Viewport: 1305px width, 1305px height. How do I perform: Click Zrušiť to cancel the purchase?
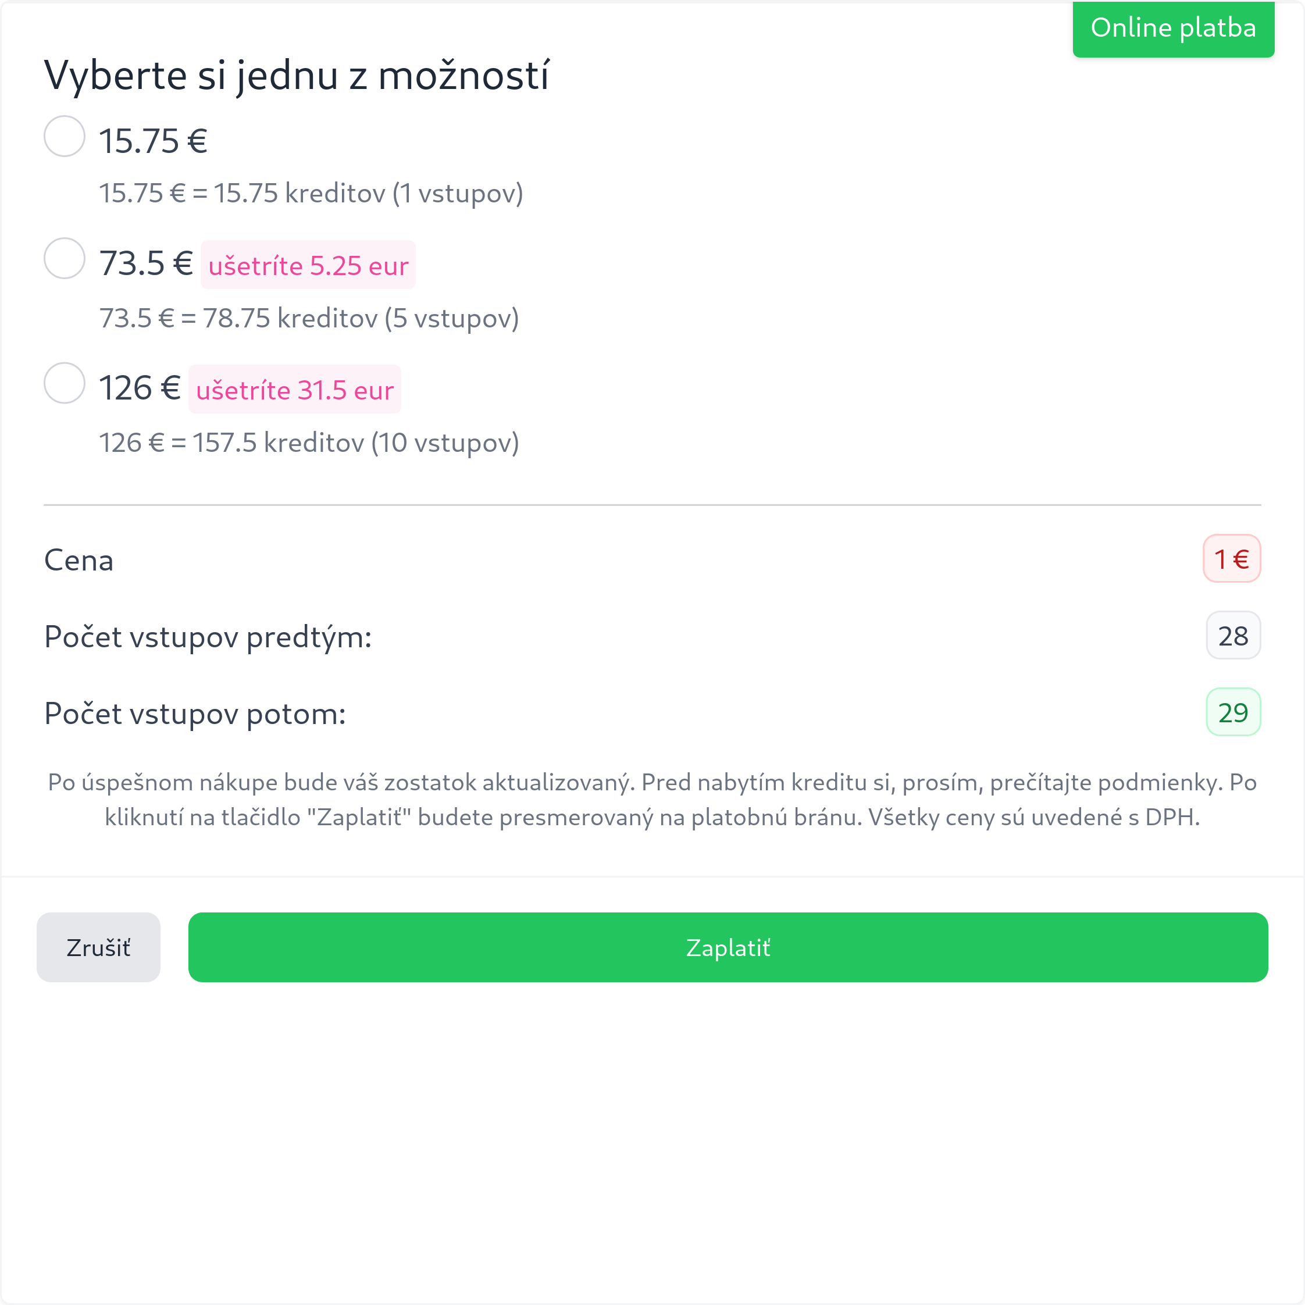tap(98, 948)
